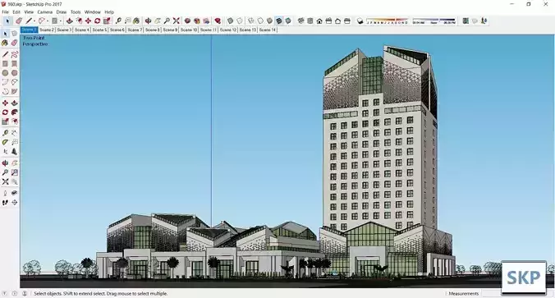
Task: Activate the Position Camera tool
Action: pos(5,193)
